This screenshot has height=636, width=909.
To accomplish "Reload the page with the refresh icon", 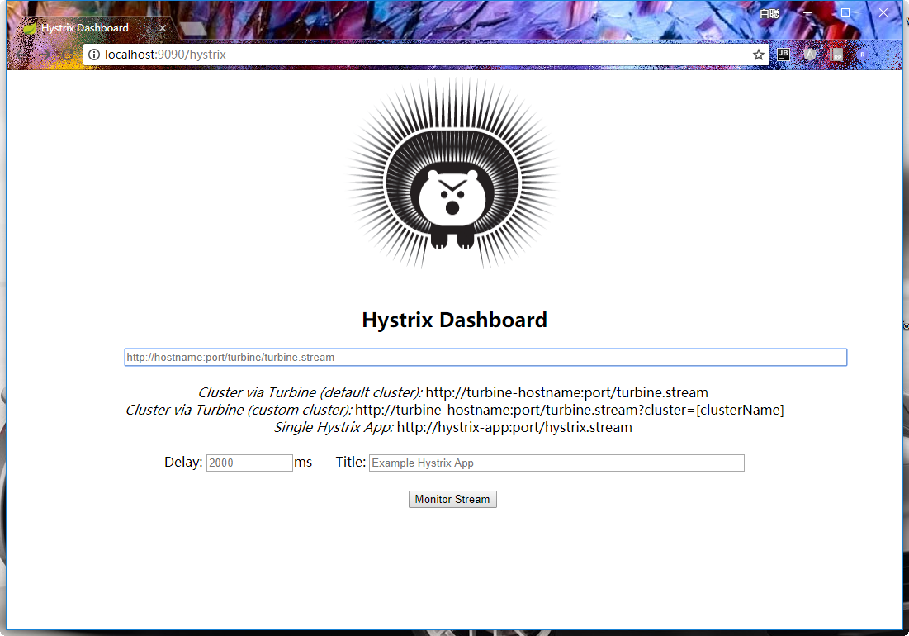I will coord(67,55).
